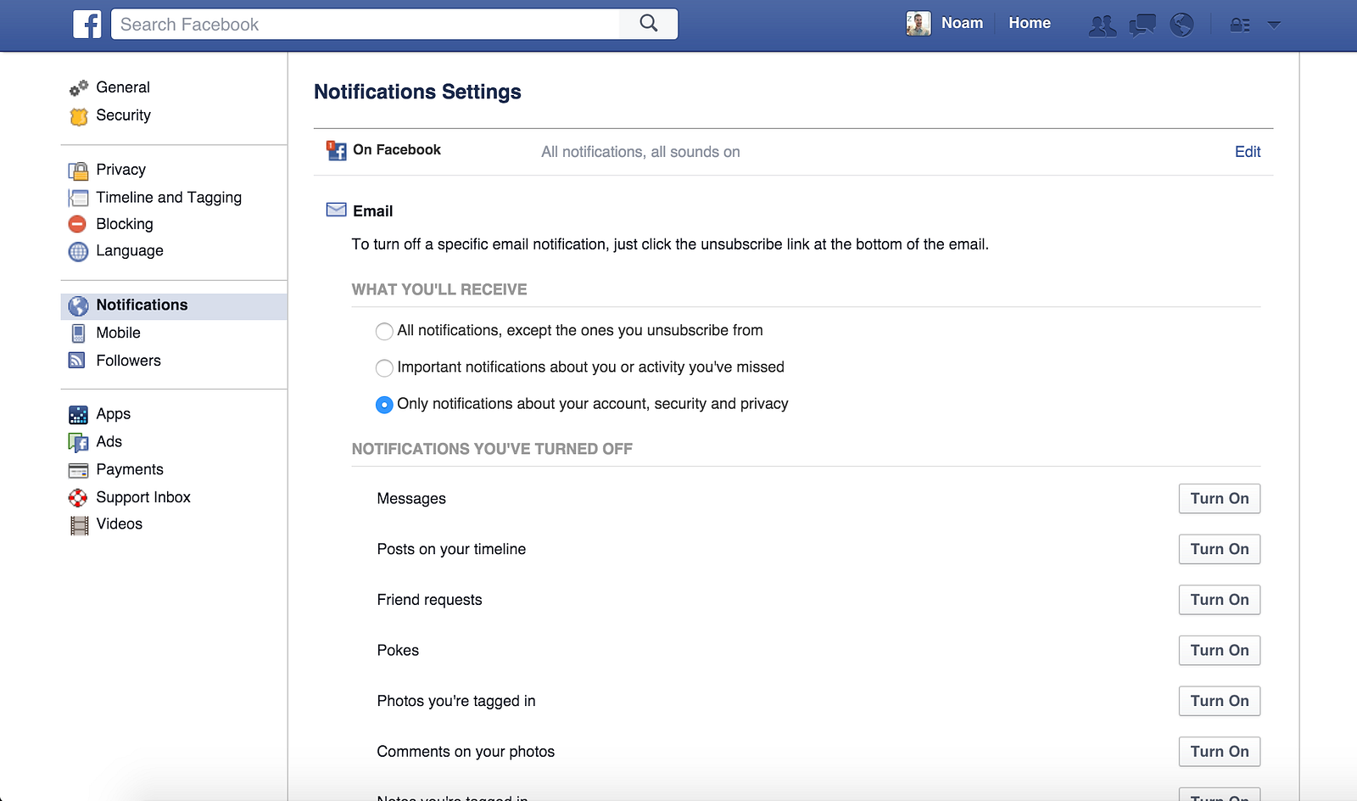The height and width of the screenshot is (801, 1357).
Task: Open Support Inbox from sidebar
Action: [143, 497]
